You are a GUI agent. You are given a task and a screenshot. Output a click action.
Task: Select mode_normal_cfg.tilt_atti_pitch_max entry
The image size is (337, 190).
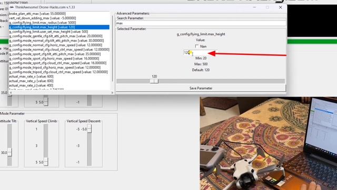coord(56,41)
